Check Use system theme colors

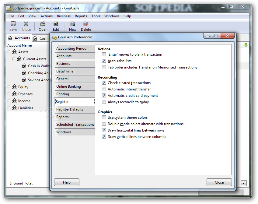point(104,118)
